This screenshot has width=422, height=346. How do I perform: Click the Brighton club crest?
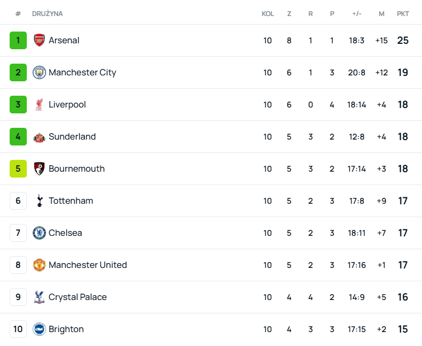click(39, 329)
